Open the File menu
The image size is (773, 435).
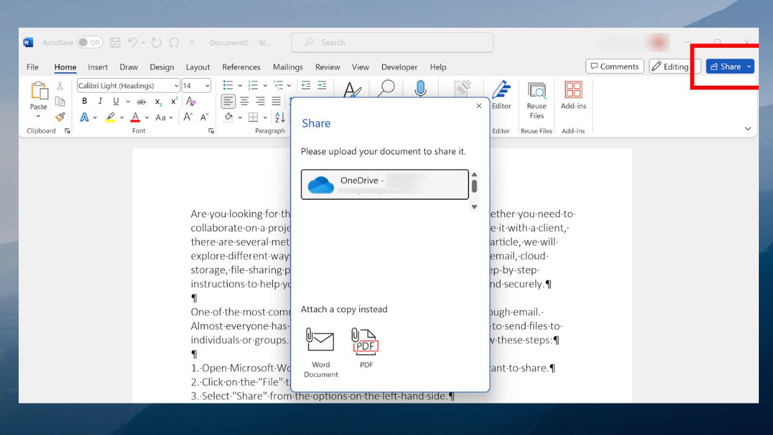(32, 67)
